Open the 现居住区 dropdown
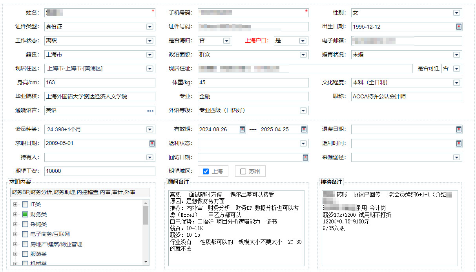Screen dimensions: 476x272 coord(150,69)
